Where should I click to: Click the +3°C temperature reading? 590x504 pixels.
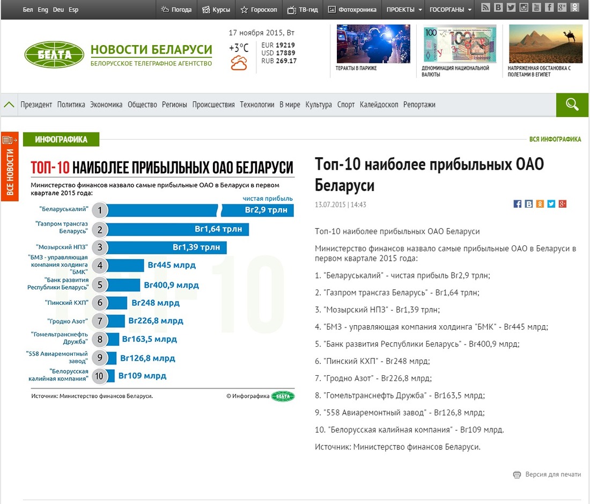click(x=239, y=48)
